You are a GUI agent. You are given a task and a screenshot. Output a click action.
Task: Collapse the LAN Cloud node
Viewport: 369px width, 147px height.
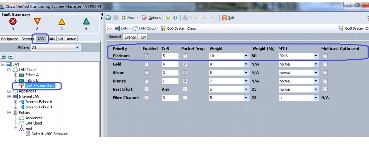coord(9,70)
